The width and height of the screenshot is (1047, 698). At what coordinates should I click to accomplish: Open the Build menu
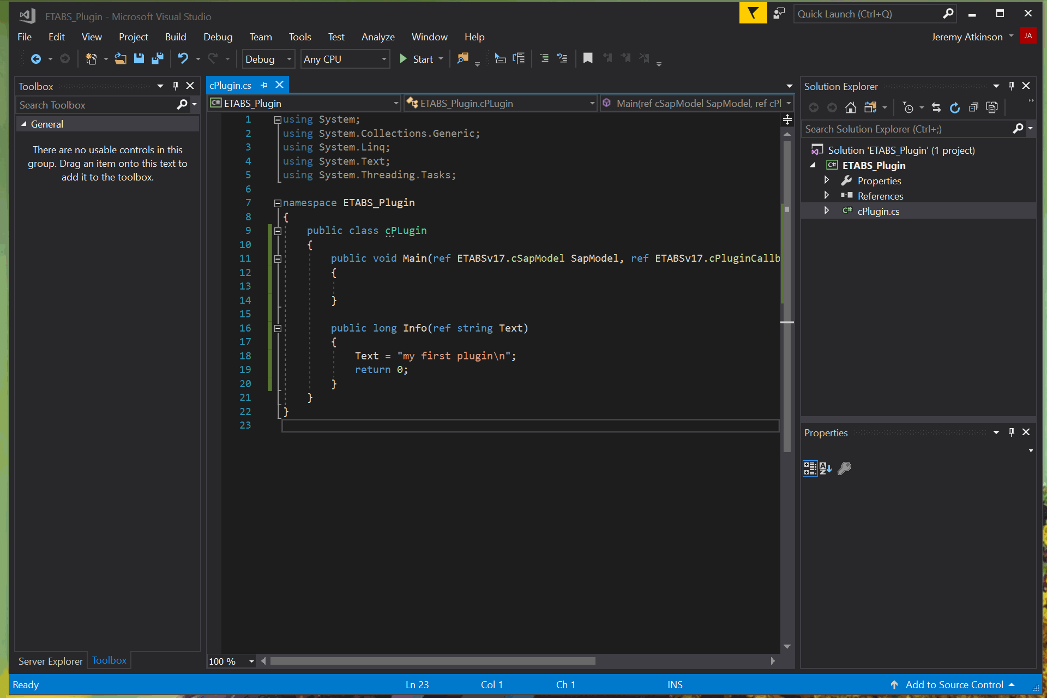[x=176, y=37]
